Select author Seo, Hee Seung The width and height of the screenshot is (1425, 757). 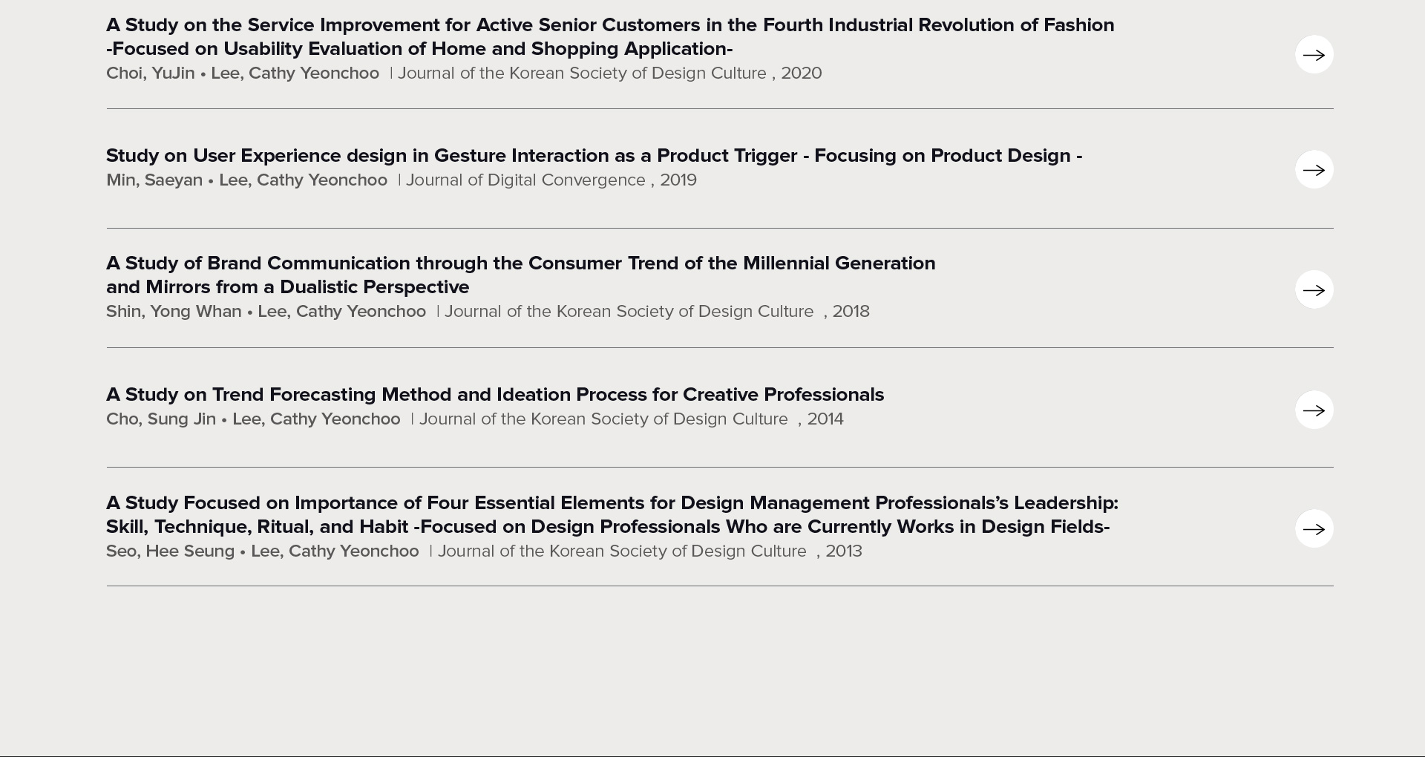170,551
